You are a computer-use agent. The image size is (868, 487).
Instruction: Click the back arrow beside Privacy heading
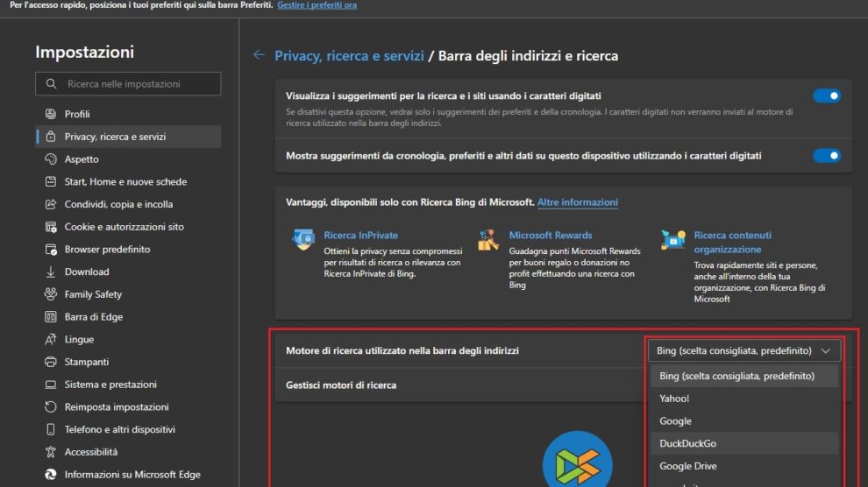(259, 55)
